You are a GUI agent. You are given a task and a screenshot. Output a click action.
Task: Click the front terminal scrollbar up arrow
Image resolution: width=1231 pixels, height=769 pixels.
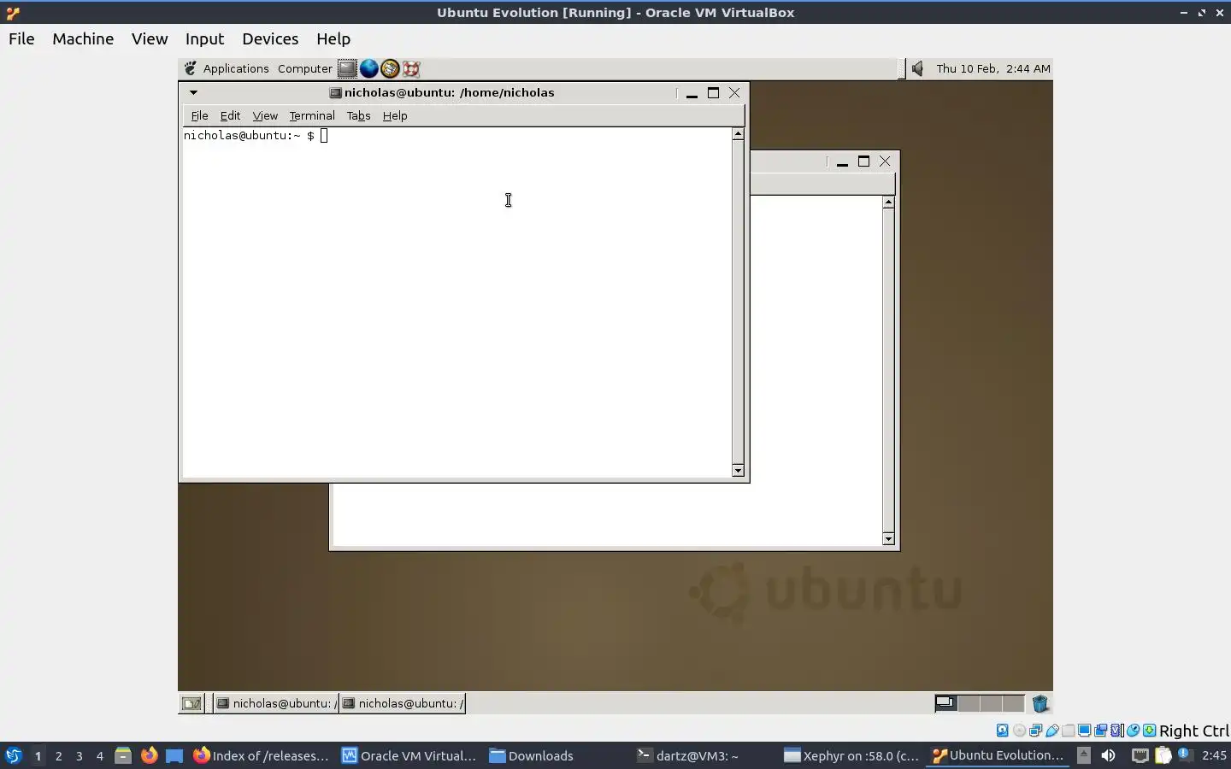(738, 134)
